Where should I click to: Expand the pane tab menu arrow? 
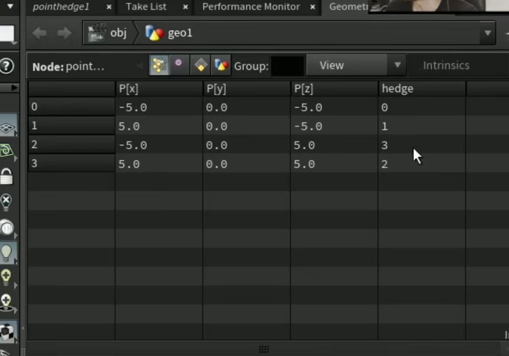pyautogui.click(x=10, y=6)
